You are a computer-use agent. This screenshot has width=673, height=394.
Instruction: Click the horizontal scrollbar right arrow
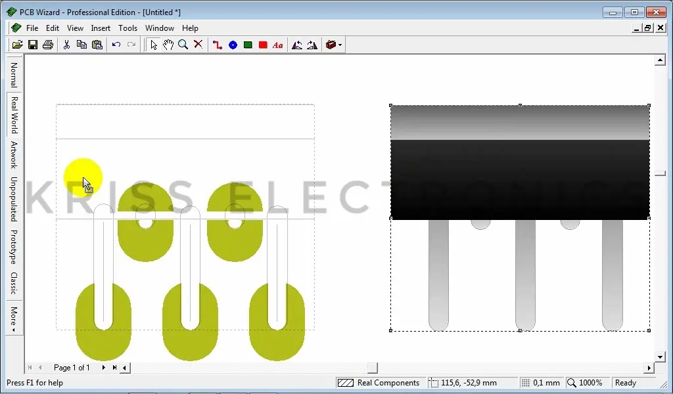(649, 368)
